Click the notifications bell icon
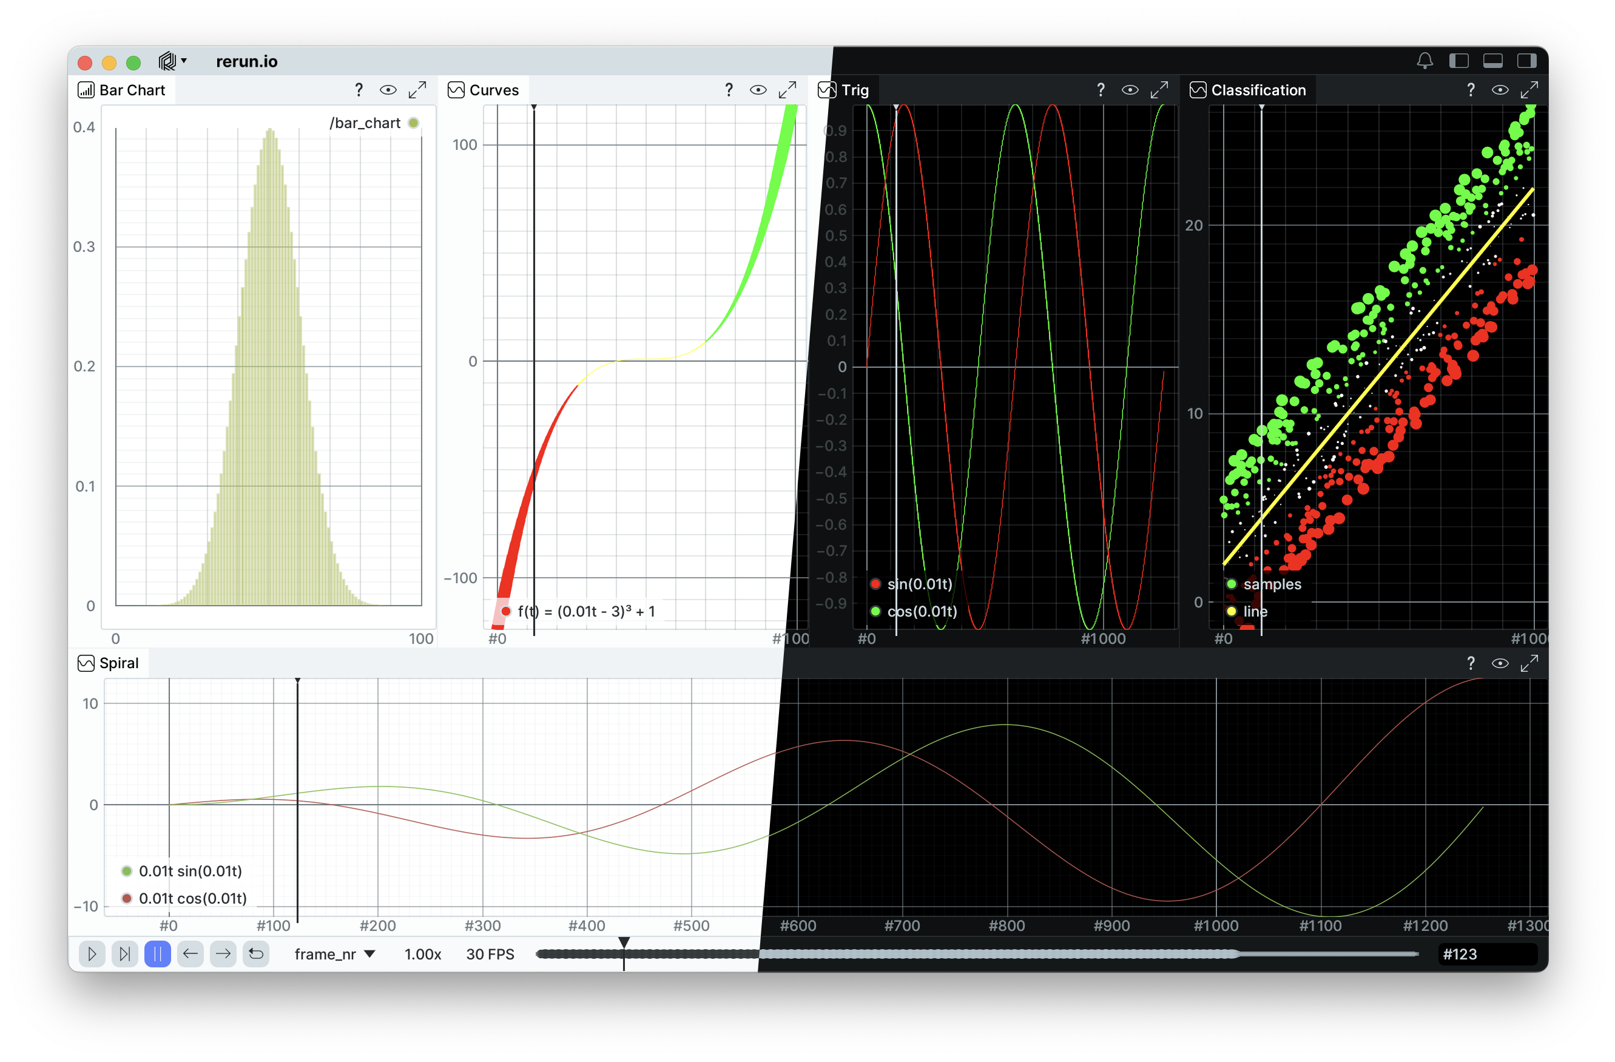The height and width of the screenshot is (1062, 1615). point(1425,61)
